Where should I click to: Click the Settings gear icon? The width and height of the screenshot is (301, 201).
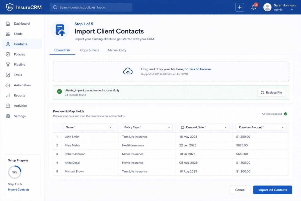coord(8,116)
